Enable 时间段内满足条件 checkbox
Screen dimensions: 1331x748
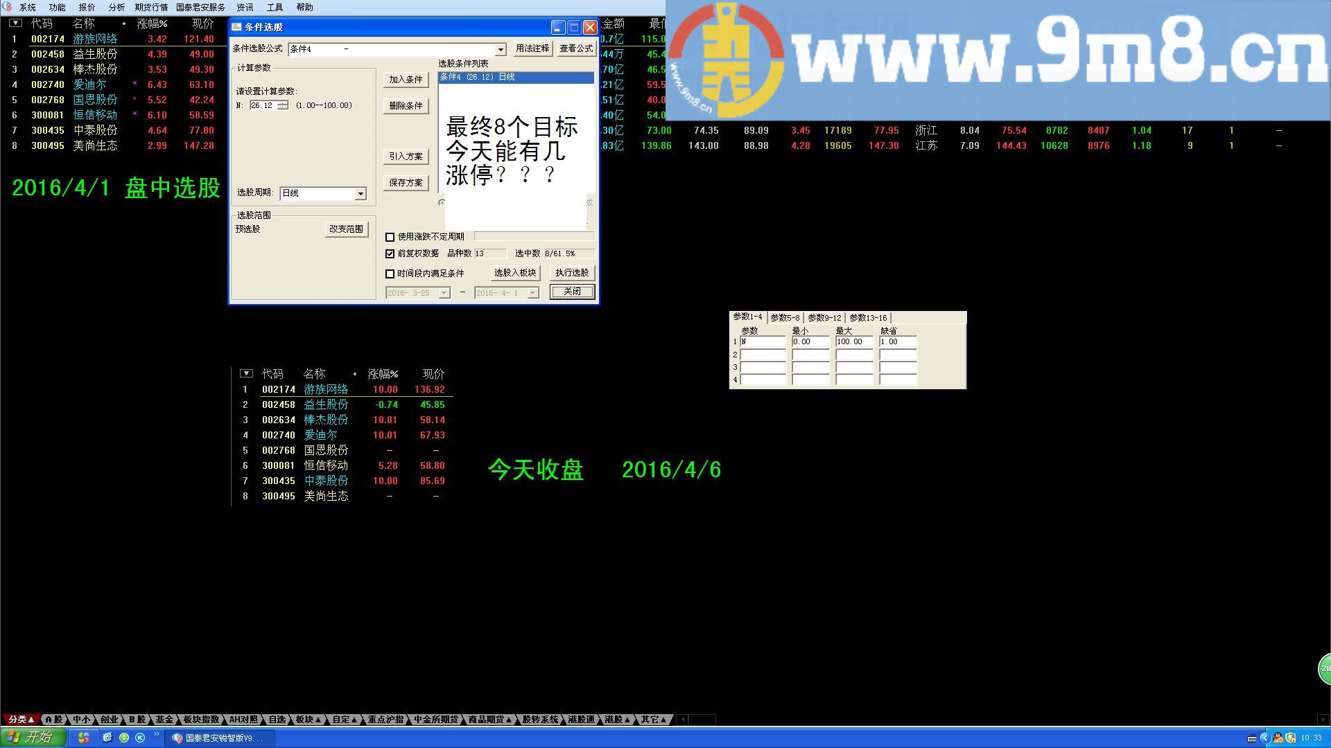pyautogui.click(x=390, y=274)
